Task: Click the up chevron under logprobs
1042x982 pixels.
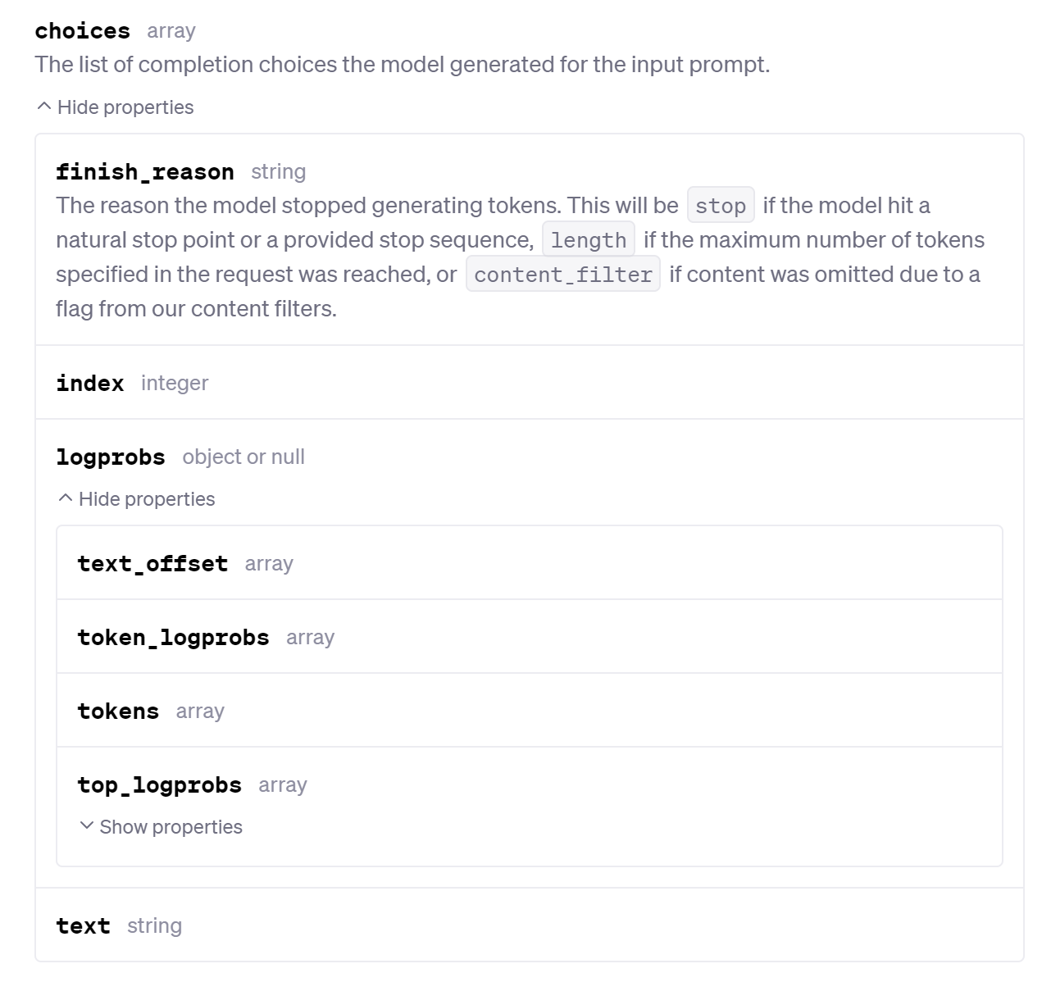Action: [x=66, y=498]
